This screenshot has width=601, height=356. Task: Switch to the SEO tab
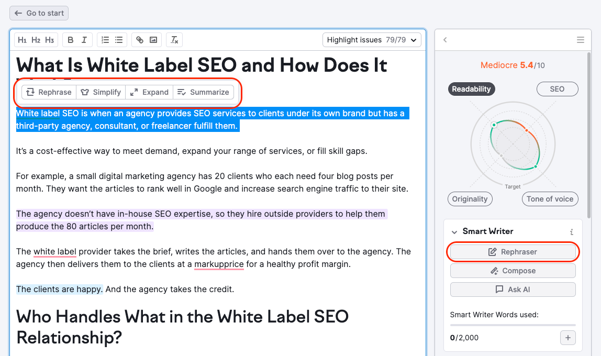click(x=557, y=88)
